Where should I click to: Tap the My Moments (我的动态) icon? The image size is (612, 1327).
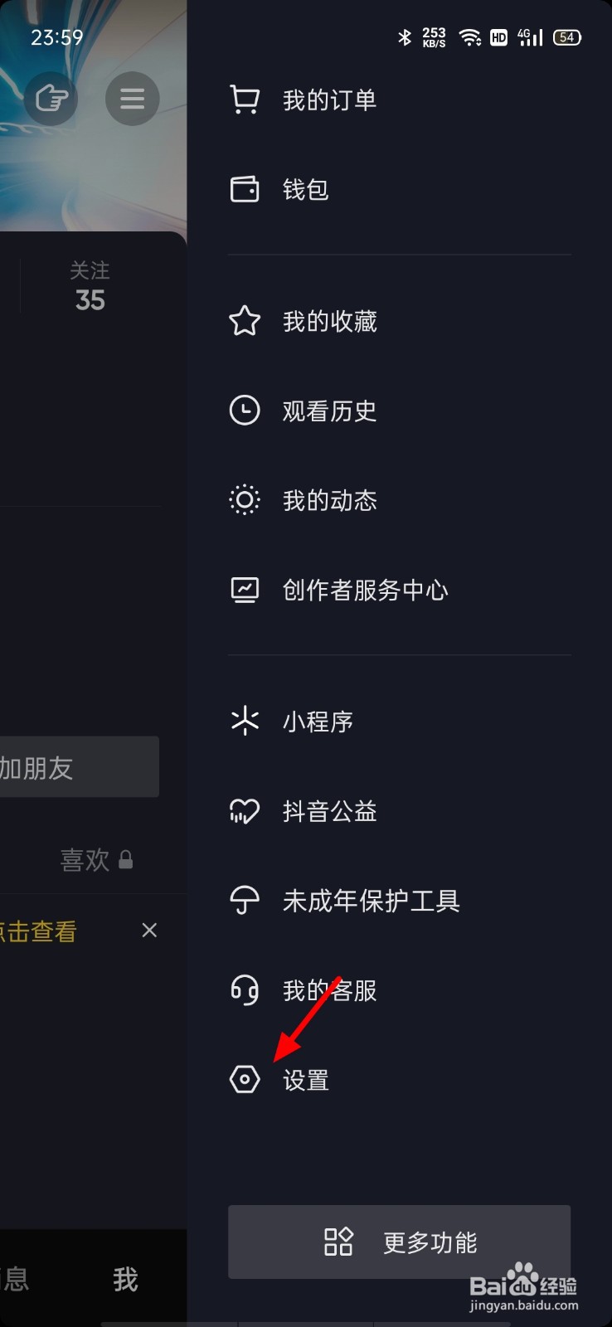[245, 500]
